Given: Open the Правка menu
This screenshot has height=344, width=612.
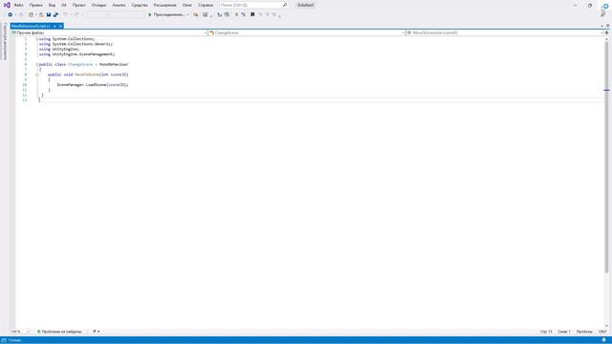Looking at the screenshot, I should coord(36,5).
